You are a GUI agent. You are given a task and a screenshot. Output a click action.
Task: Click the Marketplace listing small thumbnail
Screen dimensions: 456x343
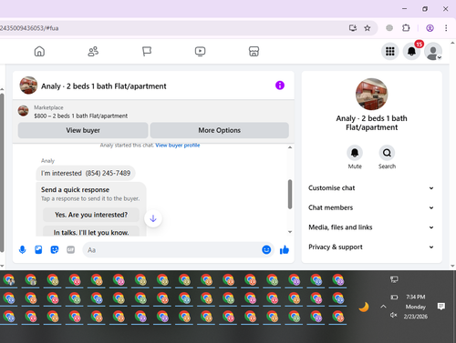pyautogui.click(x=23, y=111)
